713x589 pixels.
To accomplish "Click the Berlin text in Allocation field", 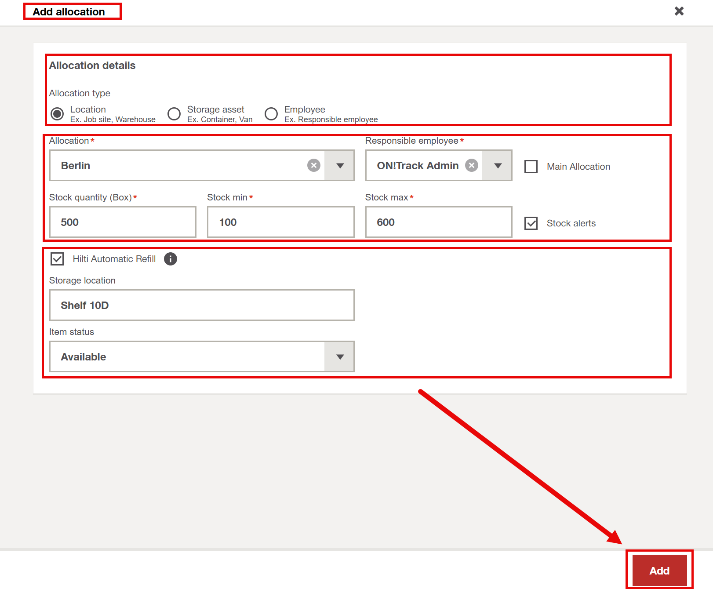I will point(76,166).
